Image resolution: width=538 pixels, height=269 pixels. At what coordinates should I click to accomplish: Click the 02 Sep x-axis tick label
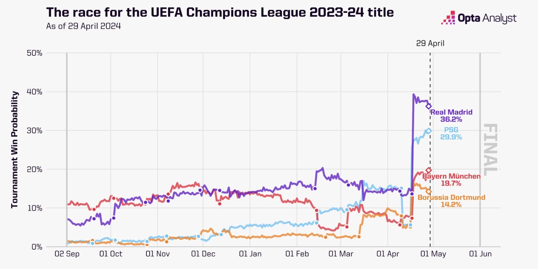point(67,254)
